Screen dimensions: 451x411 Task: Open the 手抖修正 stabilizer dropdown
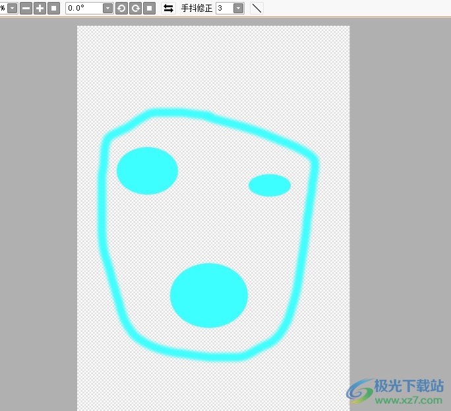point(239,9)
